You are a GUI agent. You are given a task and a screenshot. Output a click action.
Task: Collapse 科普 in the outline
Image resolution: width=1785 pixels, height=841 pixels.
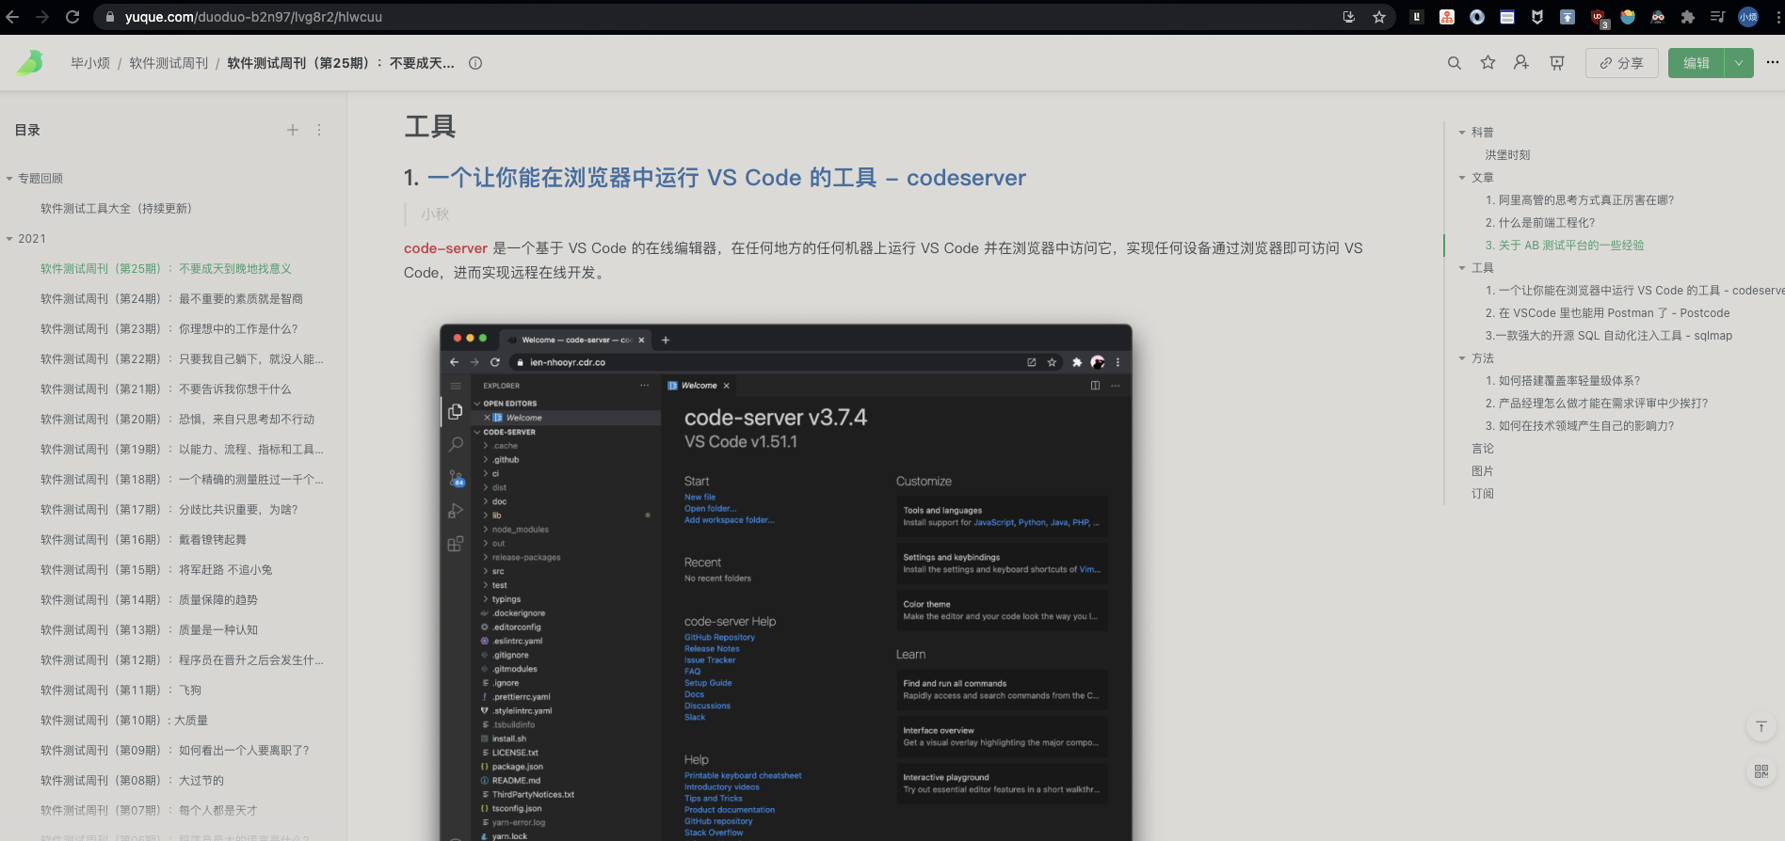[1462, 133]
